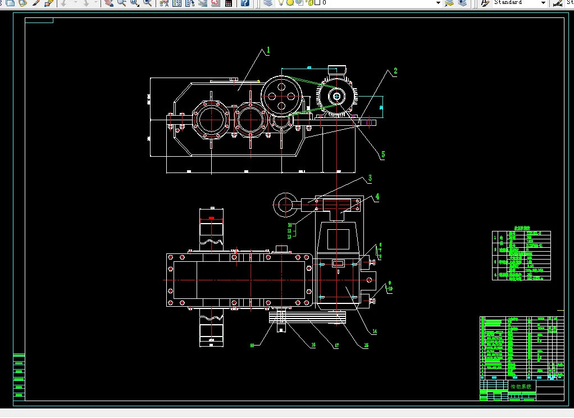Click the layer 0 color square
574x418 pixels.
(x=317, y=3)
